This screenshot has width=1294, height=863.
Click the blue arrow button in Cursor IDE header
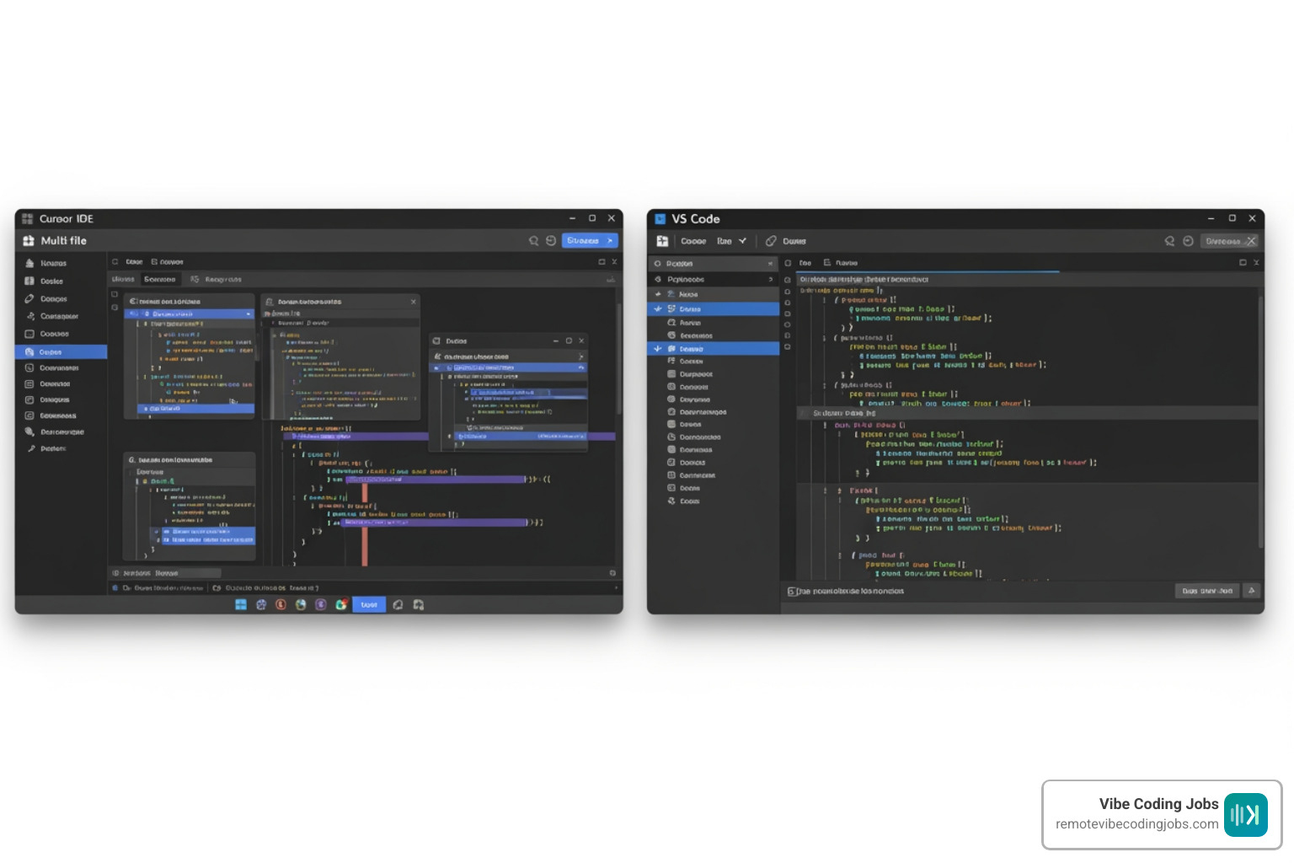591,240
